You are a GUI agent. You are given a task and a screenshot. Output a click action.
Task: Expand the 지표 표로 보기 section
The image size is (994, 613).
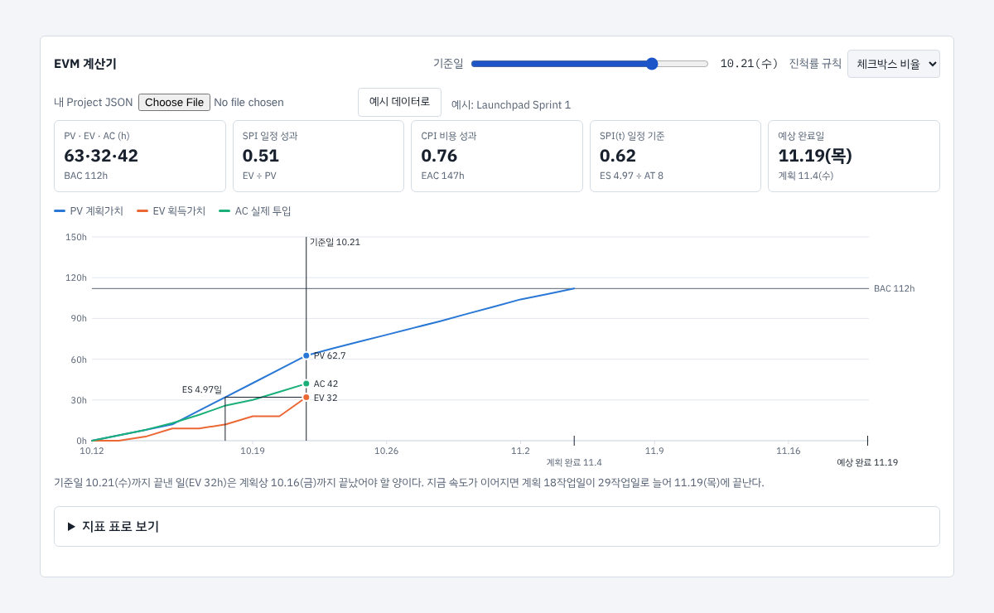coord(497,526)
